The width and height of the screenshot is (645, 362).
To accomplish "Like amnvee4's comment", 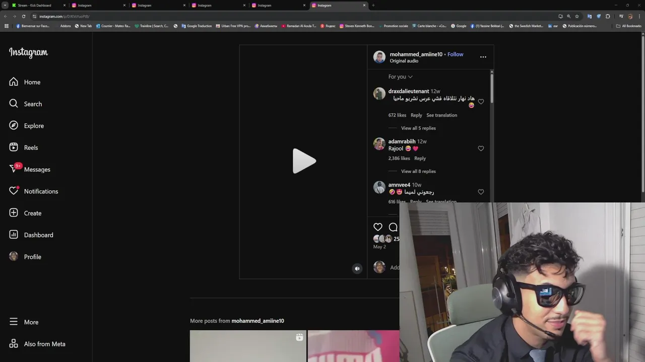I will coord(481,192).
